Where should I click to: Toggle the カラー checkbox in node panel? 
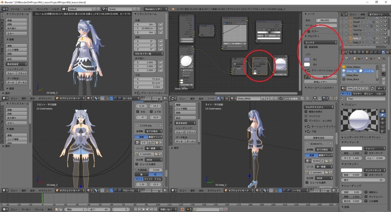pyautogui.click(x=309, y=31)
